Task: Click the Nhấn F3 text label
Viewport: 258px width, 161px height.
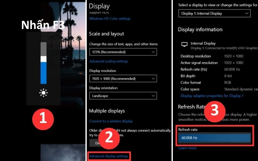Action: [43, 25]
